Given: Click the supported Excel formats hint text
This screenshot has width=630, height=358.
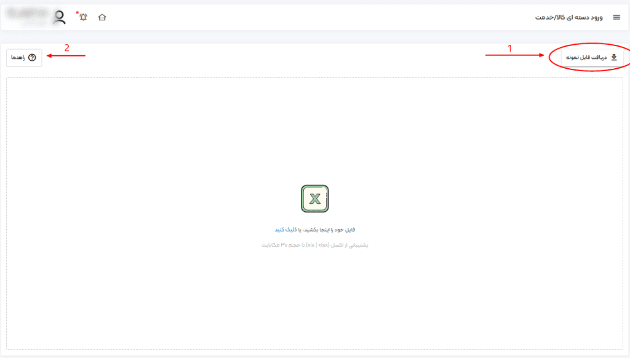Looking at the screenshot, I should pyautogui.click(x=314, y=245).
